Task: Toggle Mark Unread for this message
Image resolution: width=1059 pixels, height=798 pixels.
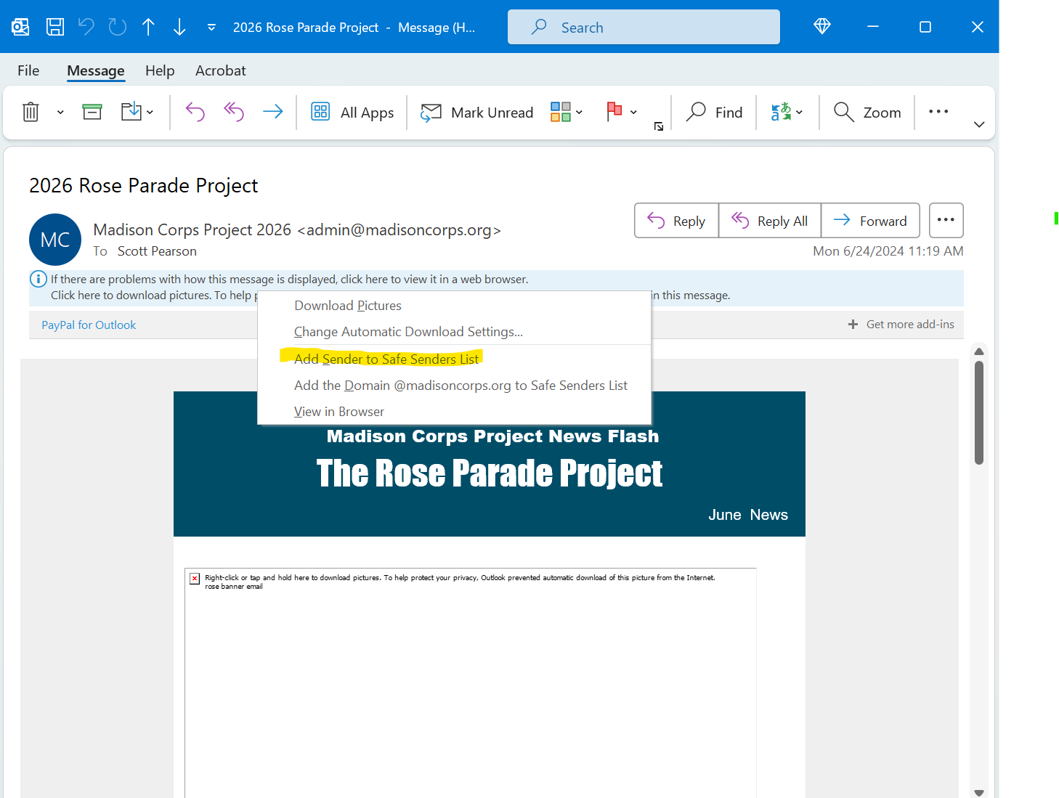Action: click(477, 113)
